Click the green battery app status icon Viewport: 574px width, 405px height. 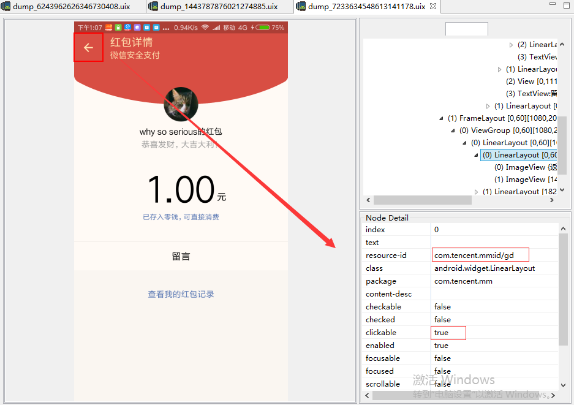[118, 28]
